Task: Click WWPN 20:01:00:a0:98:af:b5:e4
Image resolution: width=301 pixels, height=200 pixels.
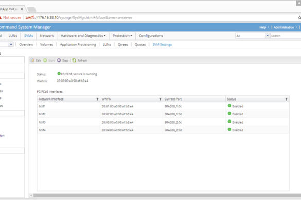Action: pyautogui.click(x=117, y=106)
